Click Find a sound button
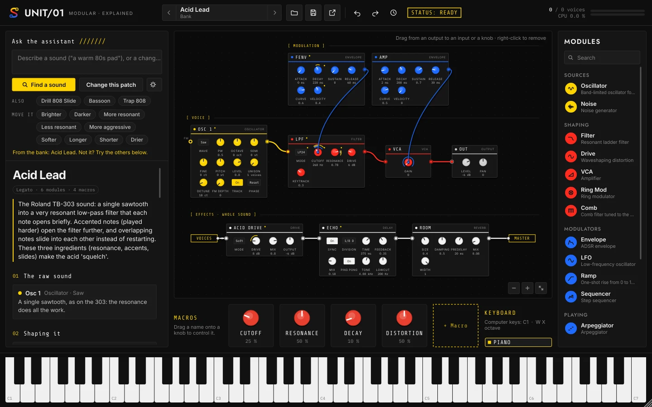 [x=44, y=85]
